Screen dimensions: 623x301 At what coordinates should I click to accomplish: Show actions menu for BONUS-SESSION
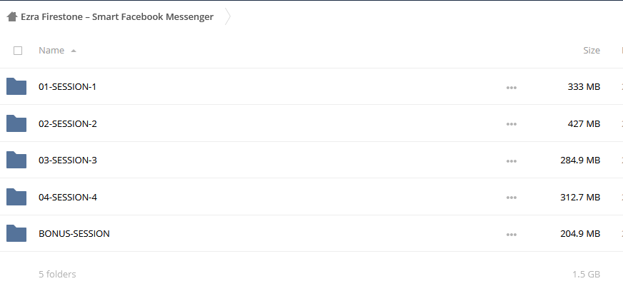click(x=512, y=235)
